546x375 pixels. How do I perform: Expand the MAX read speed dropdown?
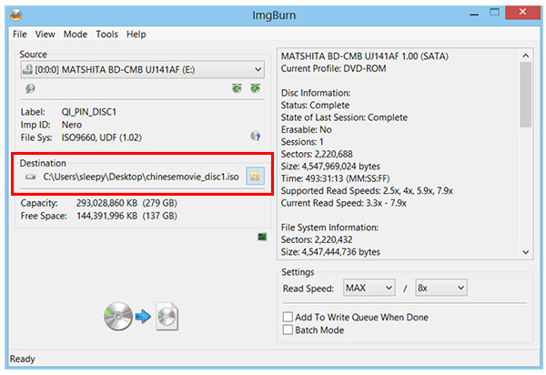tap(369, 288)
